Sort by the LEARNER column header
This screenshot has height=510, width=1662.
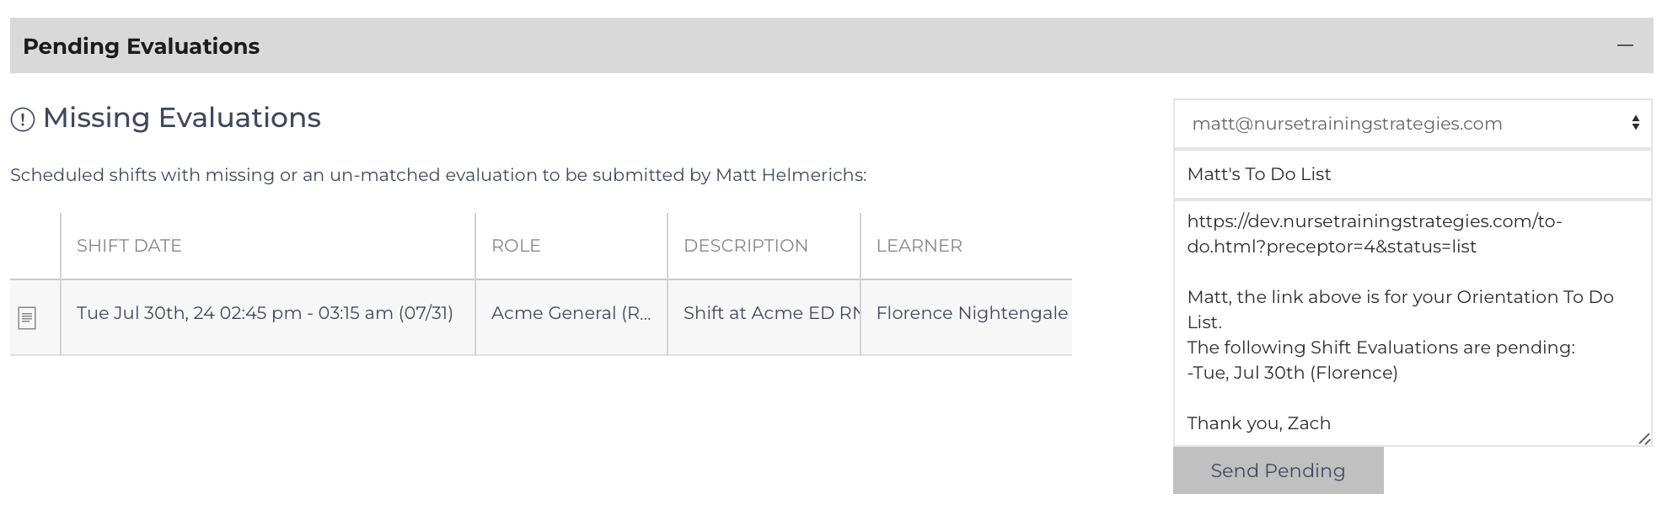point(919,246)
